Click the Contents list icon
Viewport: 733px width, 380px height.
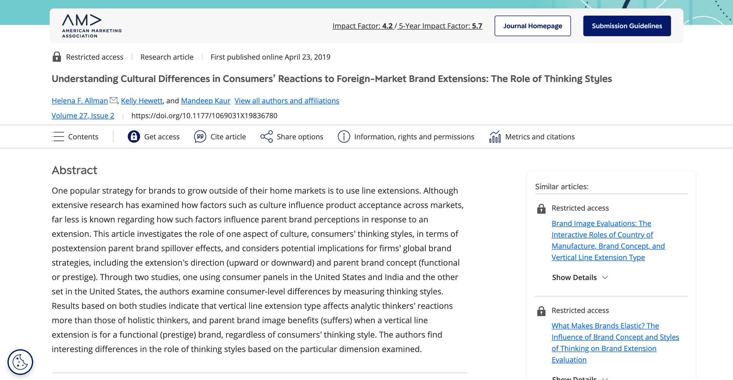[58, 137]
